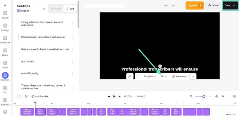This screenshot has height=116, width=239.
Task: Skip backward in playback
Action: [x=109, y=96]
